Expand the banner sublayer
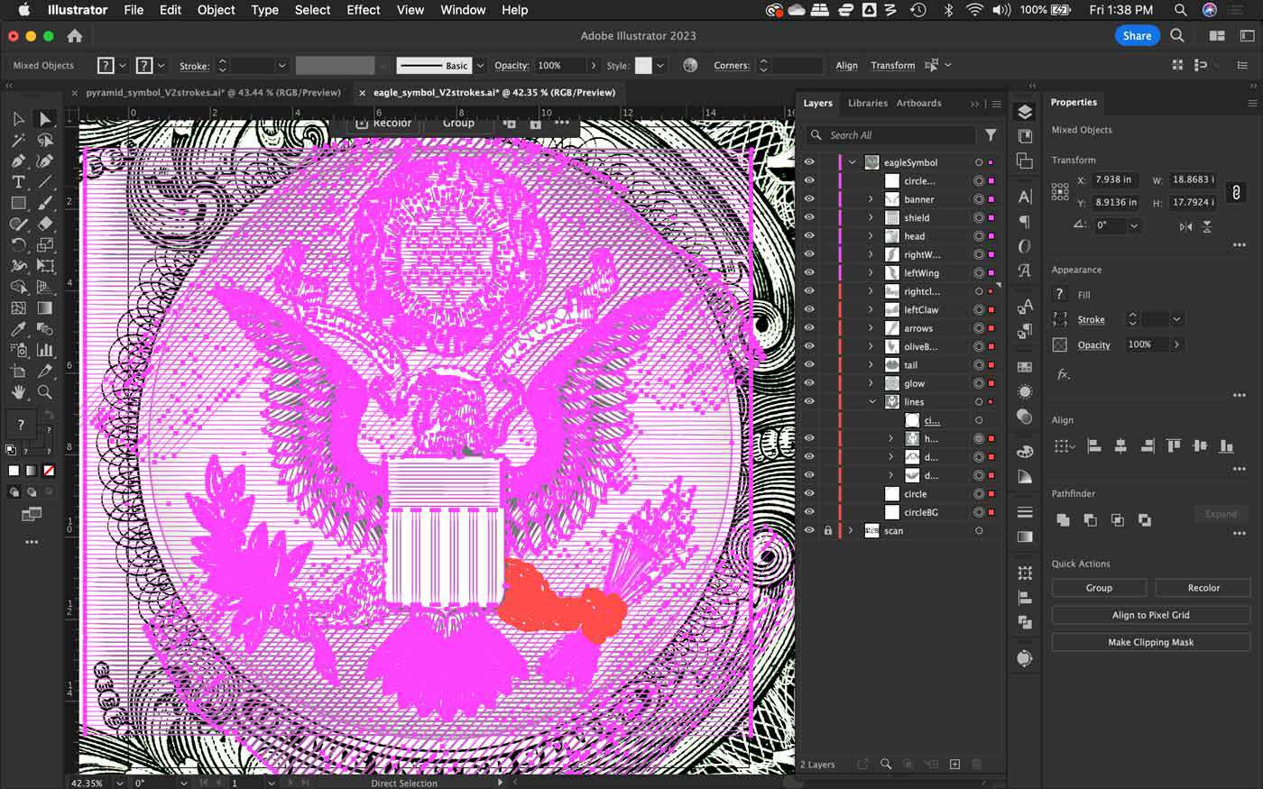Image resolution: width=1263 pixels, height=789 pixels. (871, 199)
